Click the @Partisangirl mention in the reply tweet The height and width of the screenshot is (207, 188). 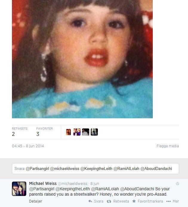[x=41, y=189]
